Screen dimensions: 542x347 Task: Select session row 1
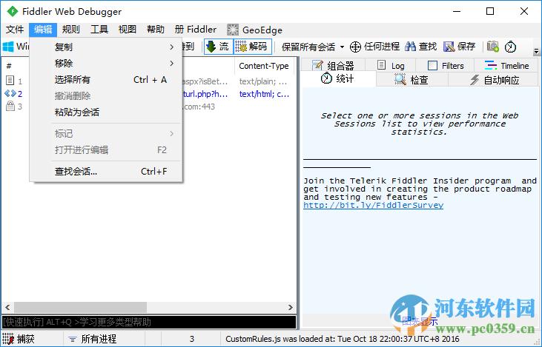(x=15, y=81)
